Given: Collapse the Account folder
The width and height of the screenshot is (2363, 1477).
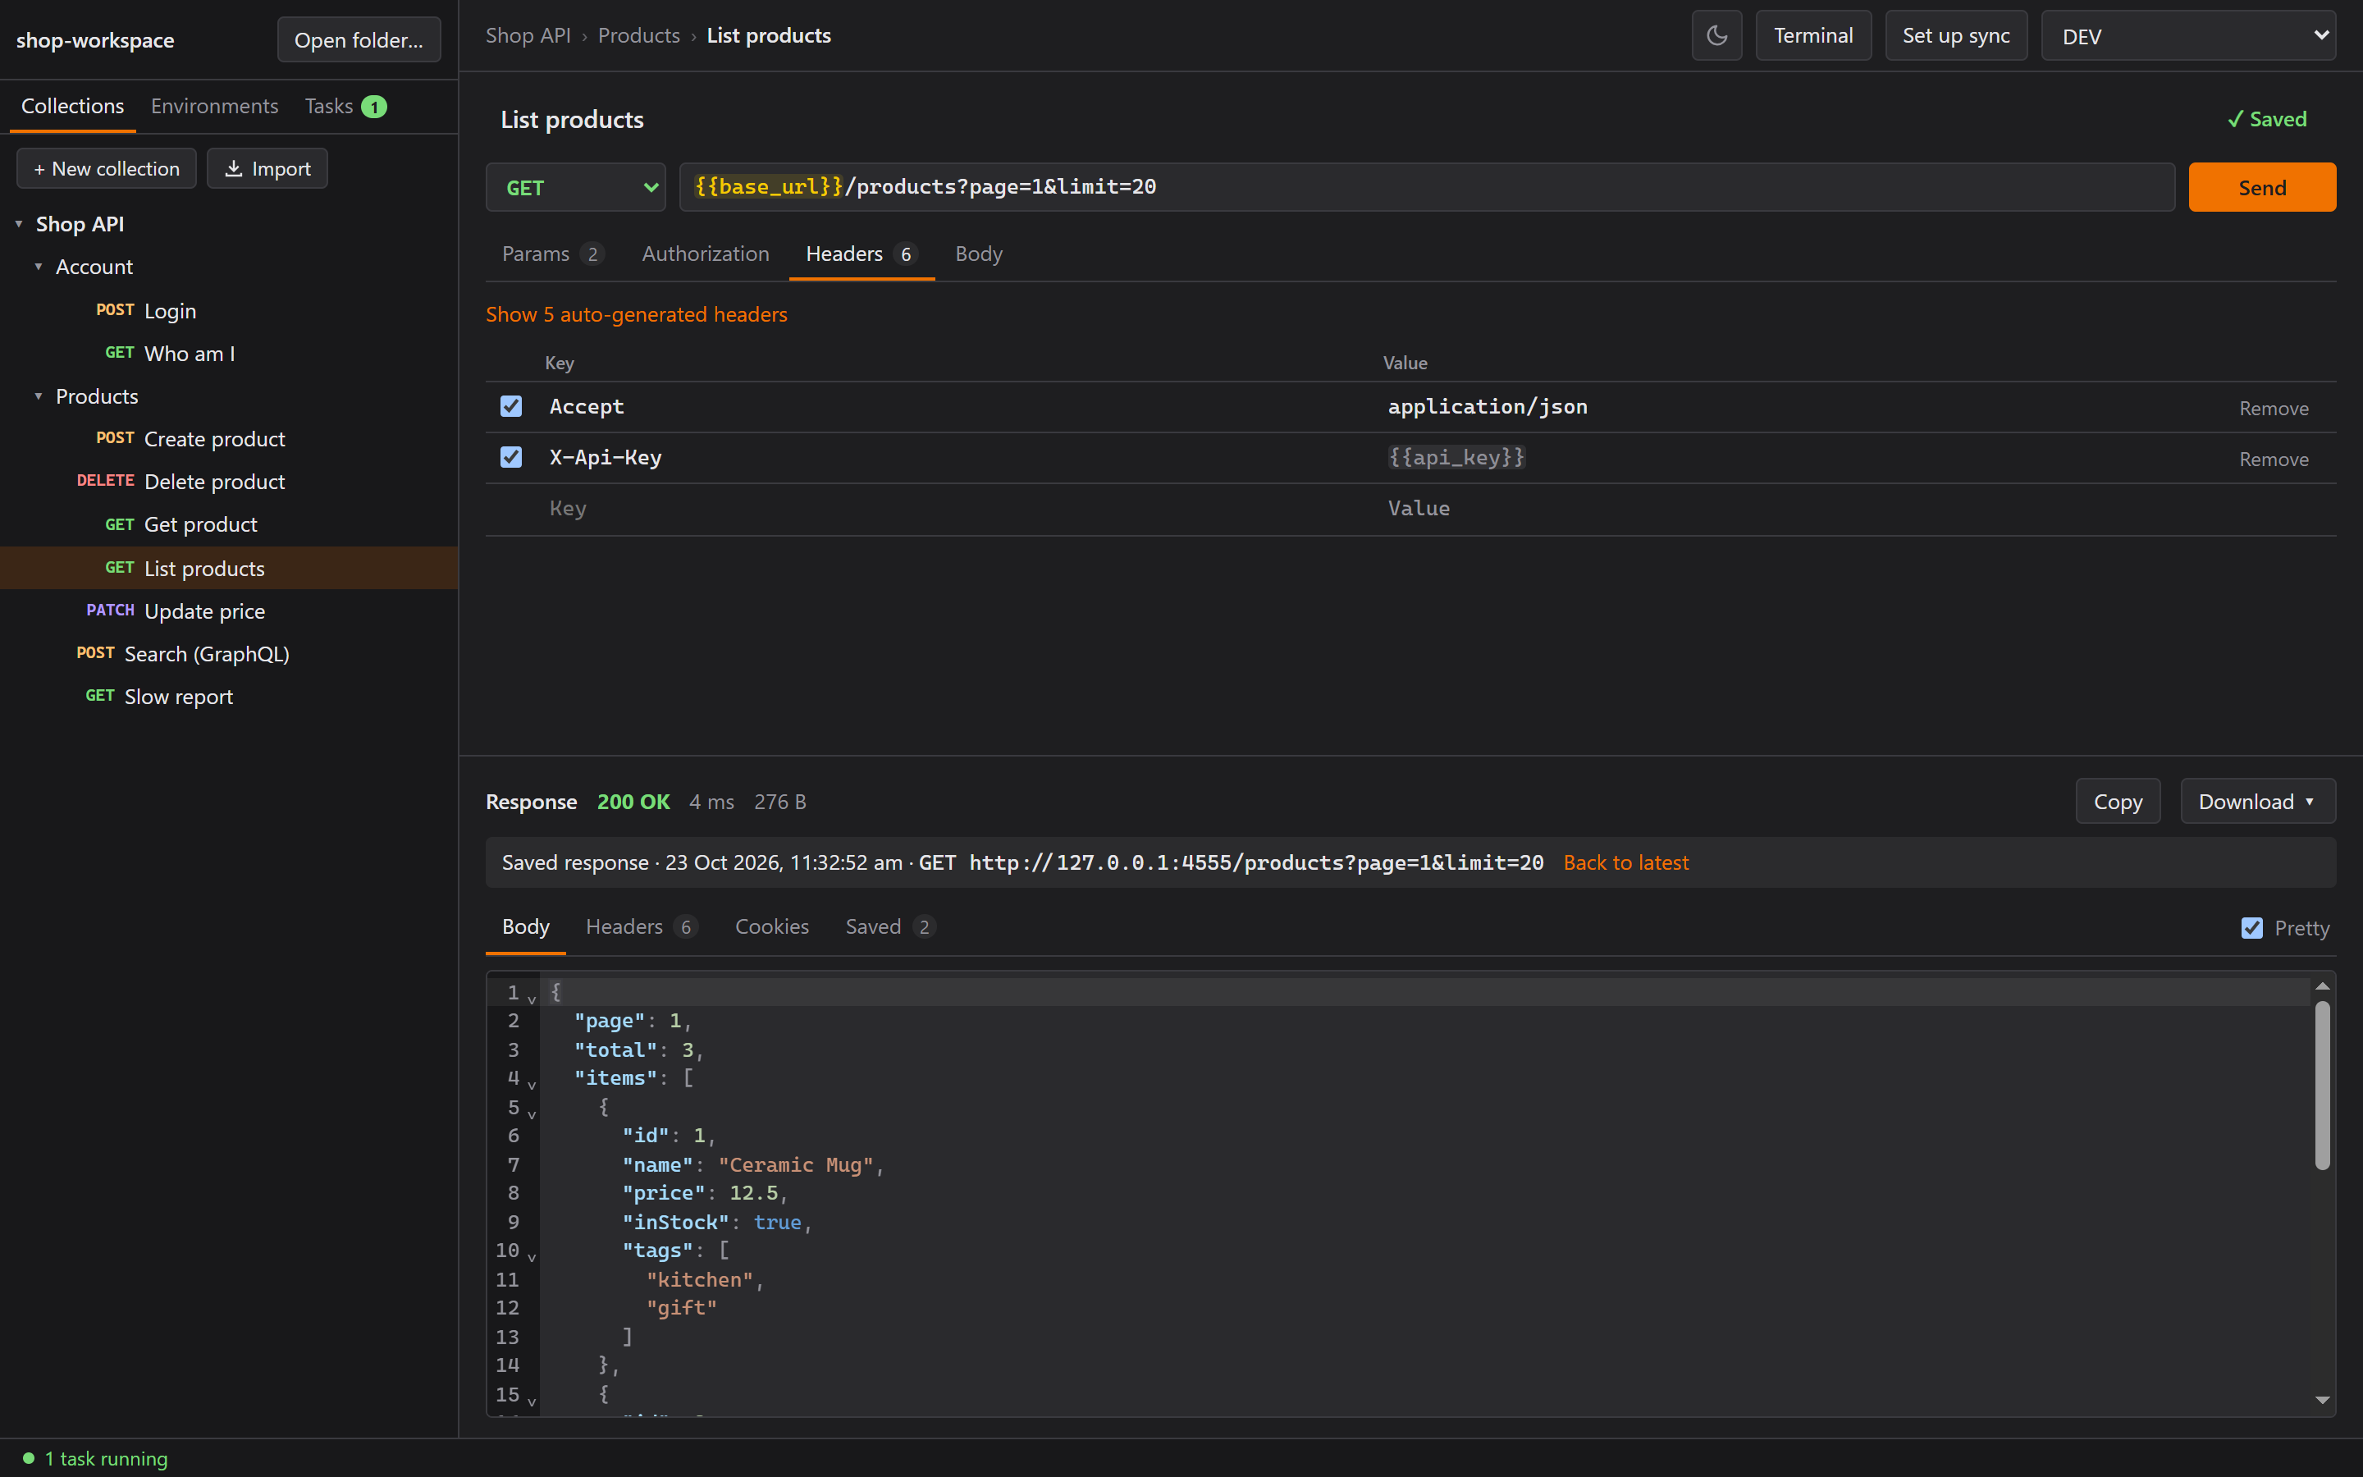Looking at the screenshot, I should click(x=38, y=267).
